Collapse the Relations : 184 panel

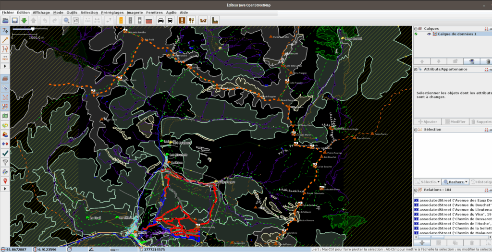pyautogui.click(x=416, y=190)
